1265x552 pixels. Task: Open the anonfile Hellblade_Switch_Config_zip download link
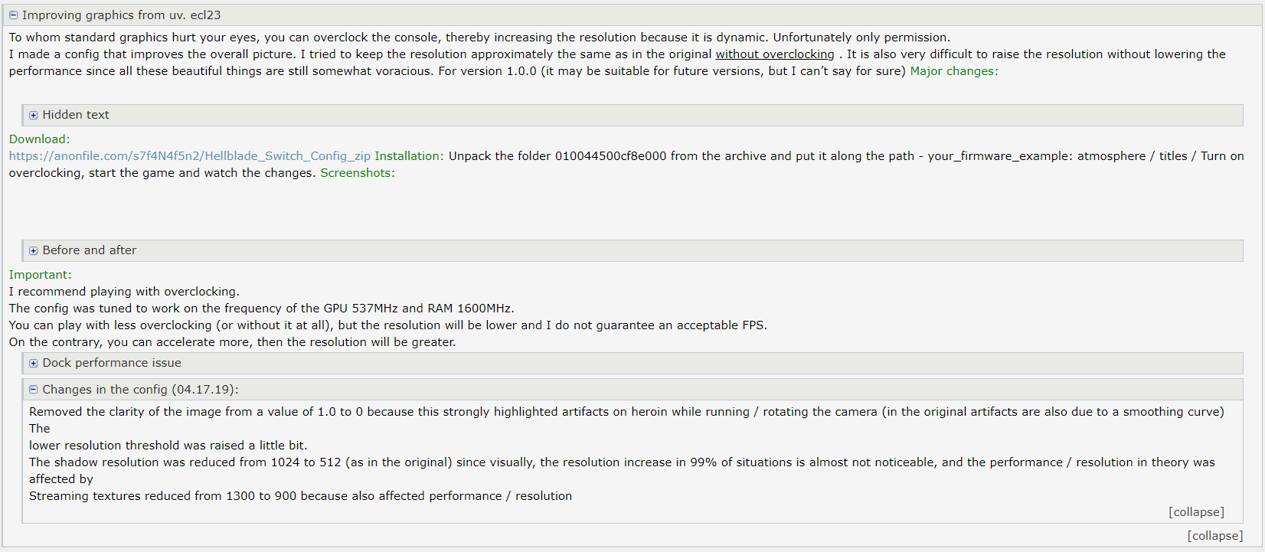click(190, 156)
